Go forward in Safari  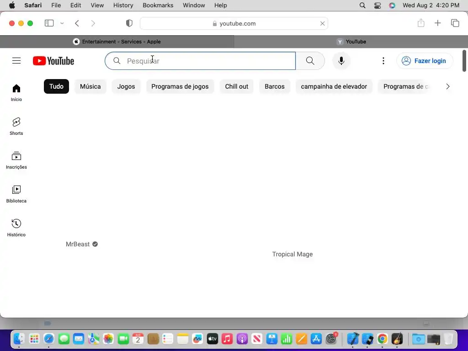pos(93,23)
